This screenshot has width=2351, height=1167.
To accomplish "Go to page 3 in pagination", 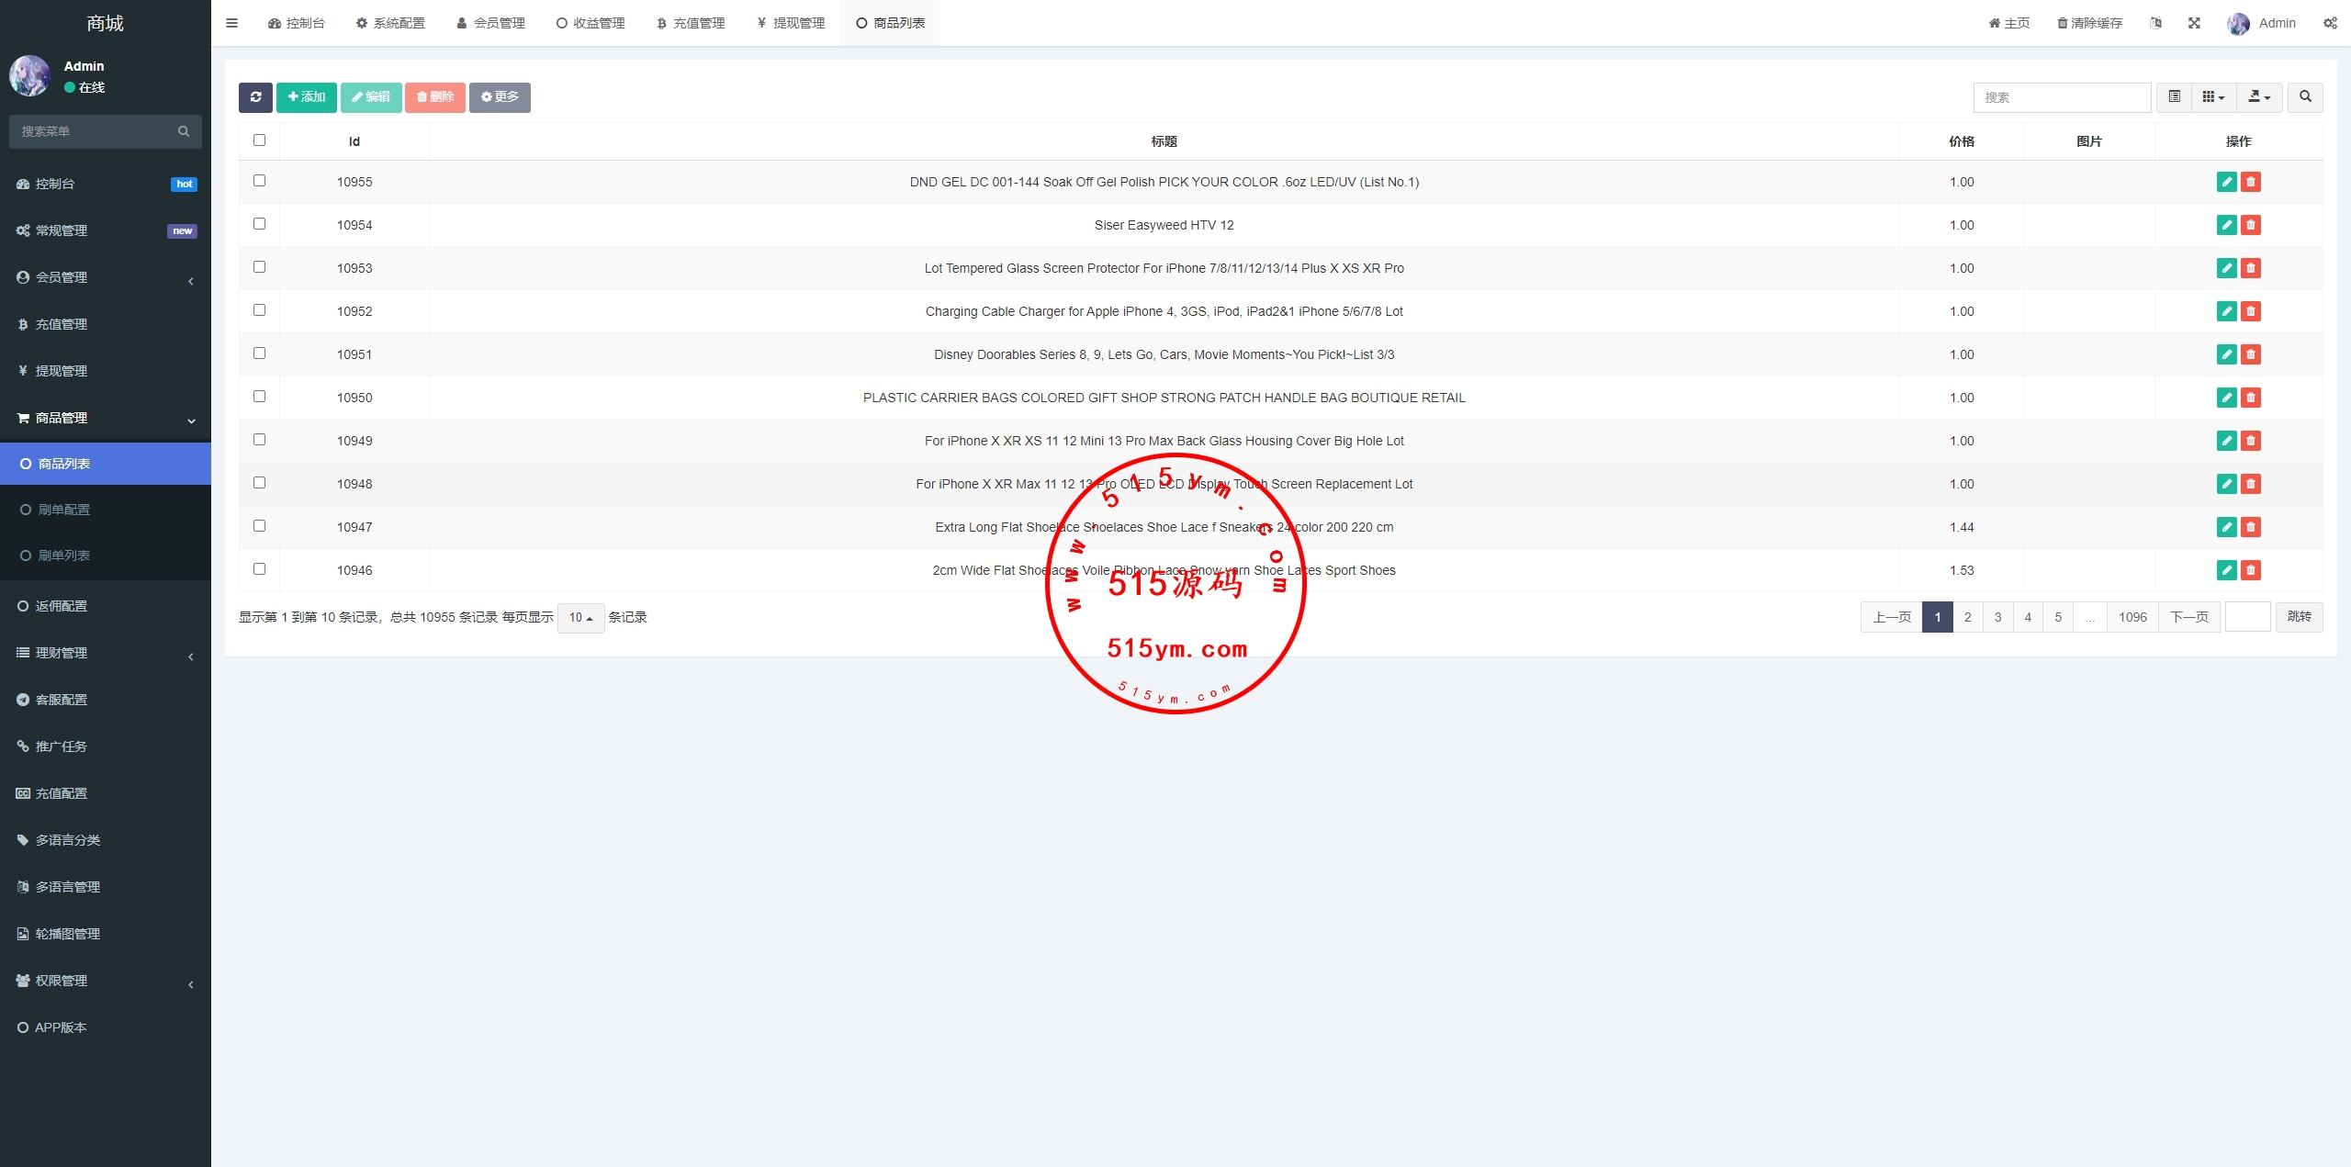I will coord(1997,617).
